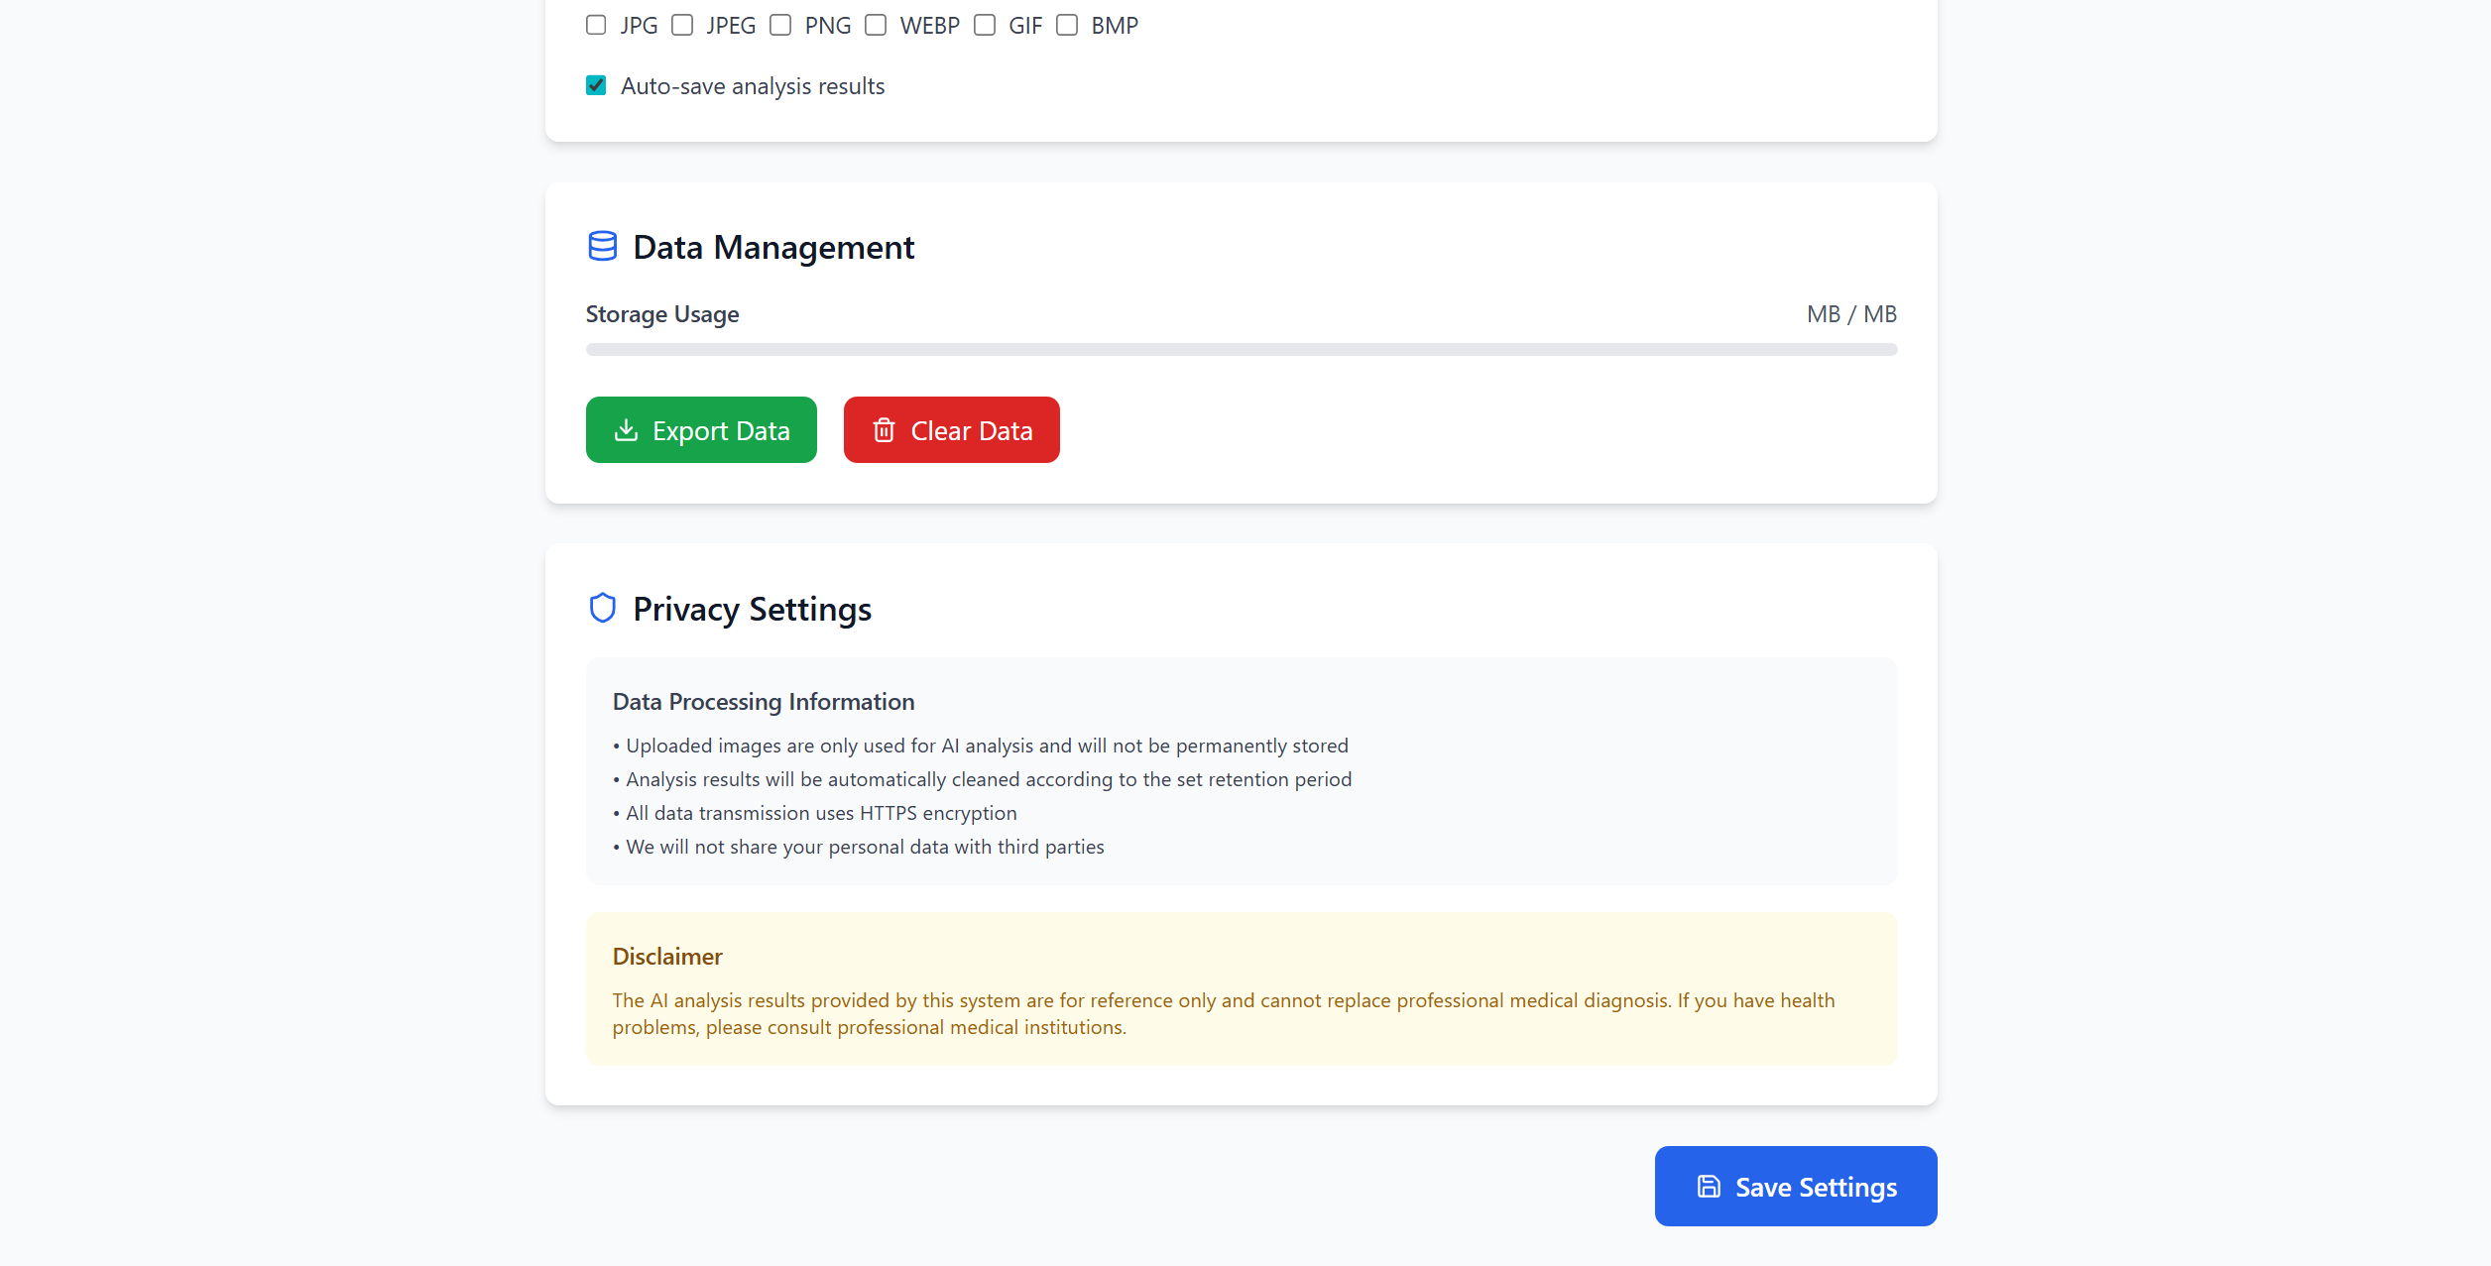2491x1266 pixels.
Task: Enable the WEBP format checkbox
Action: click(876, 25)
